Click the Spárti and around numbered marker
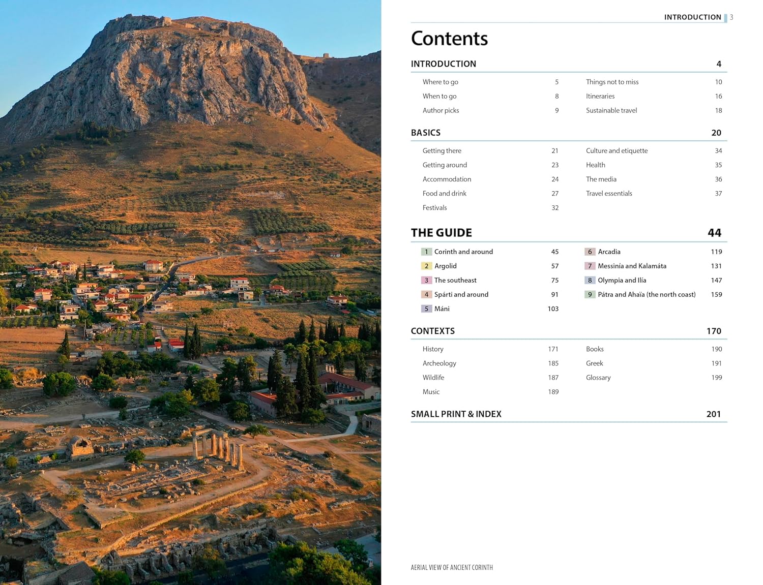 pos(426,294)
